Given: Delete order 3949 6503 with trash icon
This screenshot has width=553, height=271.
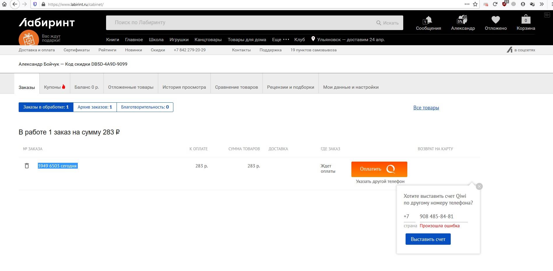Looking at the screenshot, I should coord(27,166).
